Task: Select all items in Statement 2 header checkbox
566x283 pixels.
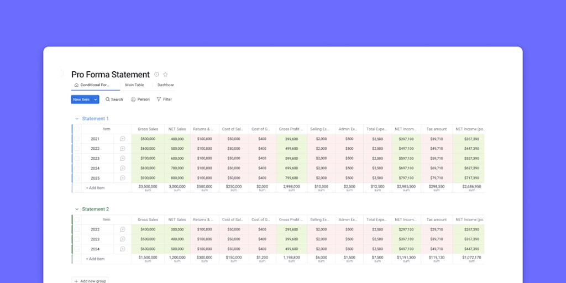Action: [77, 219]
